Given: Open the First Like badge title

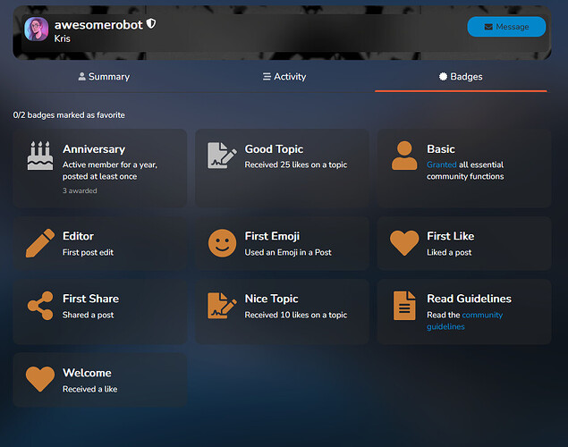Looking at the screenshot, I should (451, 236).
